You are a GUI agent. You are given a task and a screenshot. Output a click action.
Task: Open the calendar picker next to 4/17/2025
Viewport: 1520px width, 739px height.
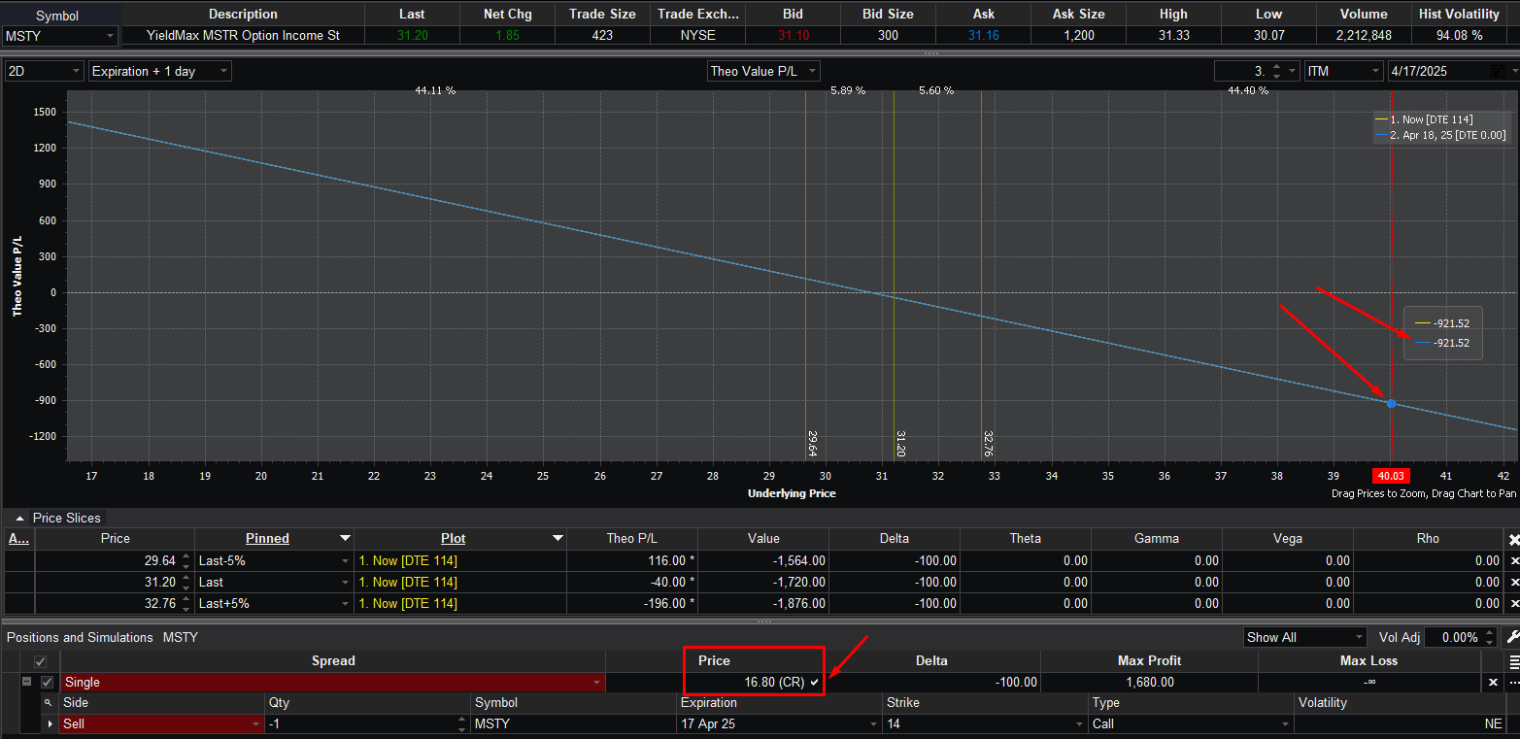1498,72
